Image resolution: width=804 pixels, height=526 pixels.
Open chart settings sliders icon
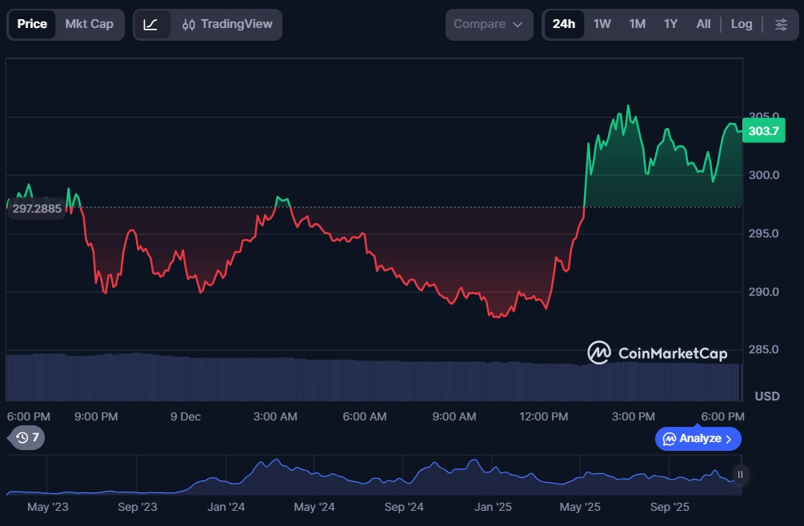coord(781,24)
